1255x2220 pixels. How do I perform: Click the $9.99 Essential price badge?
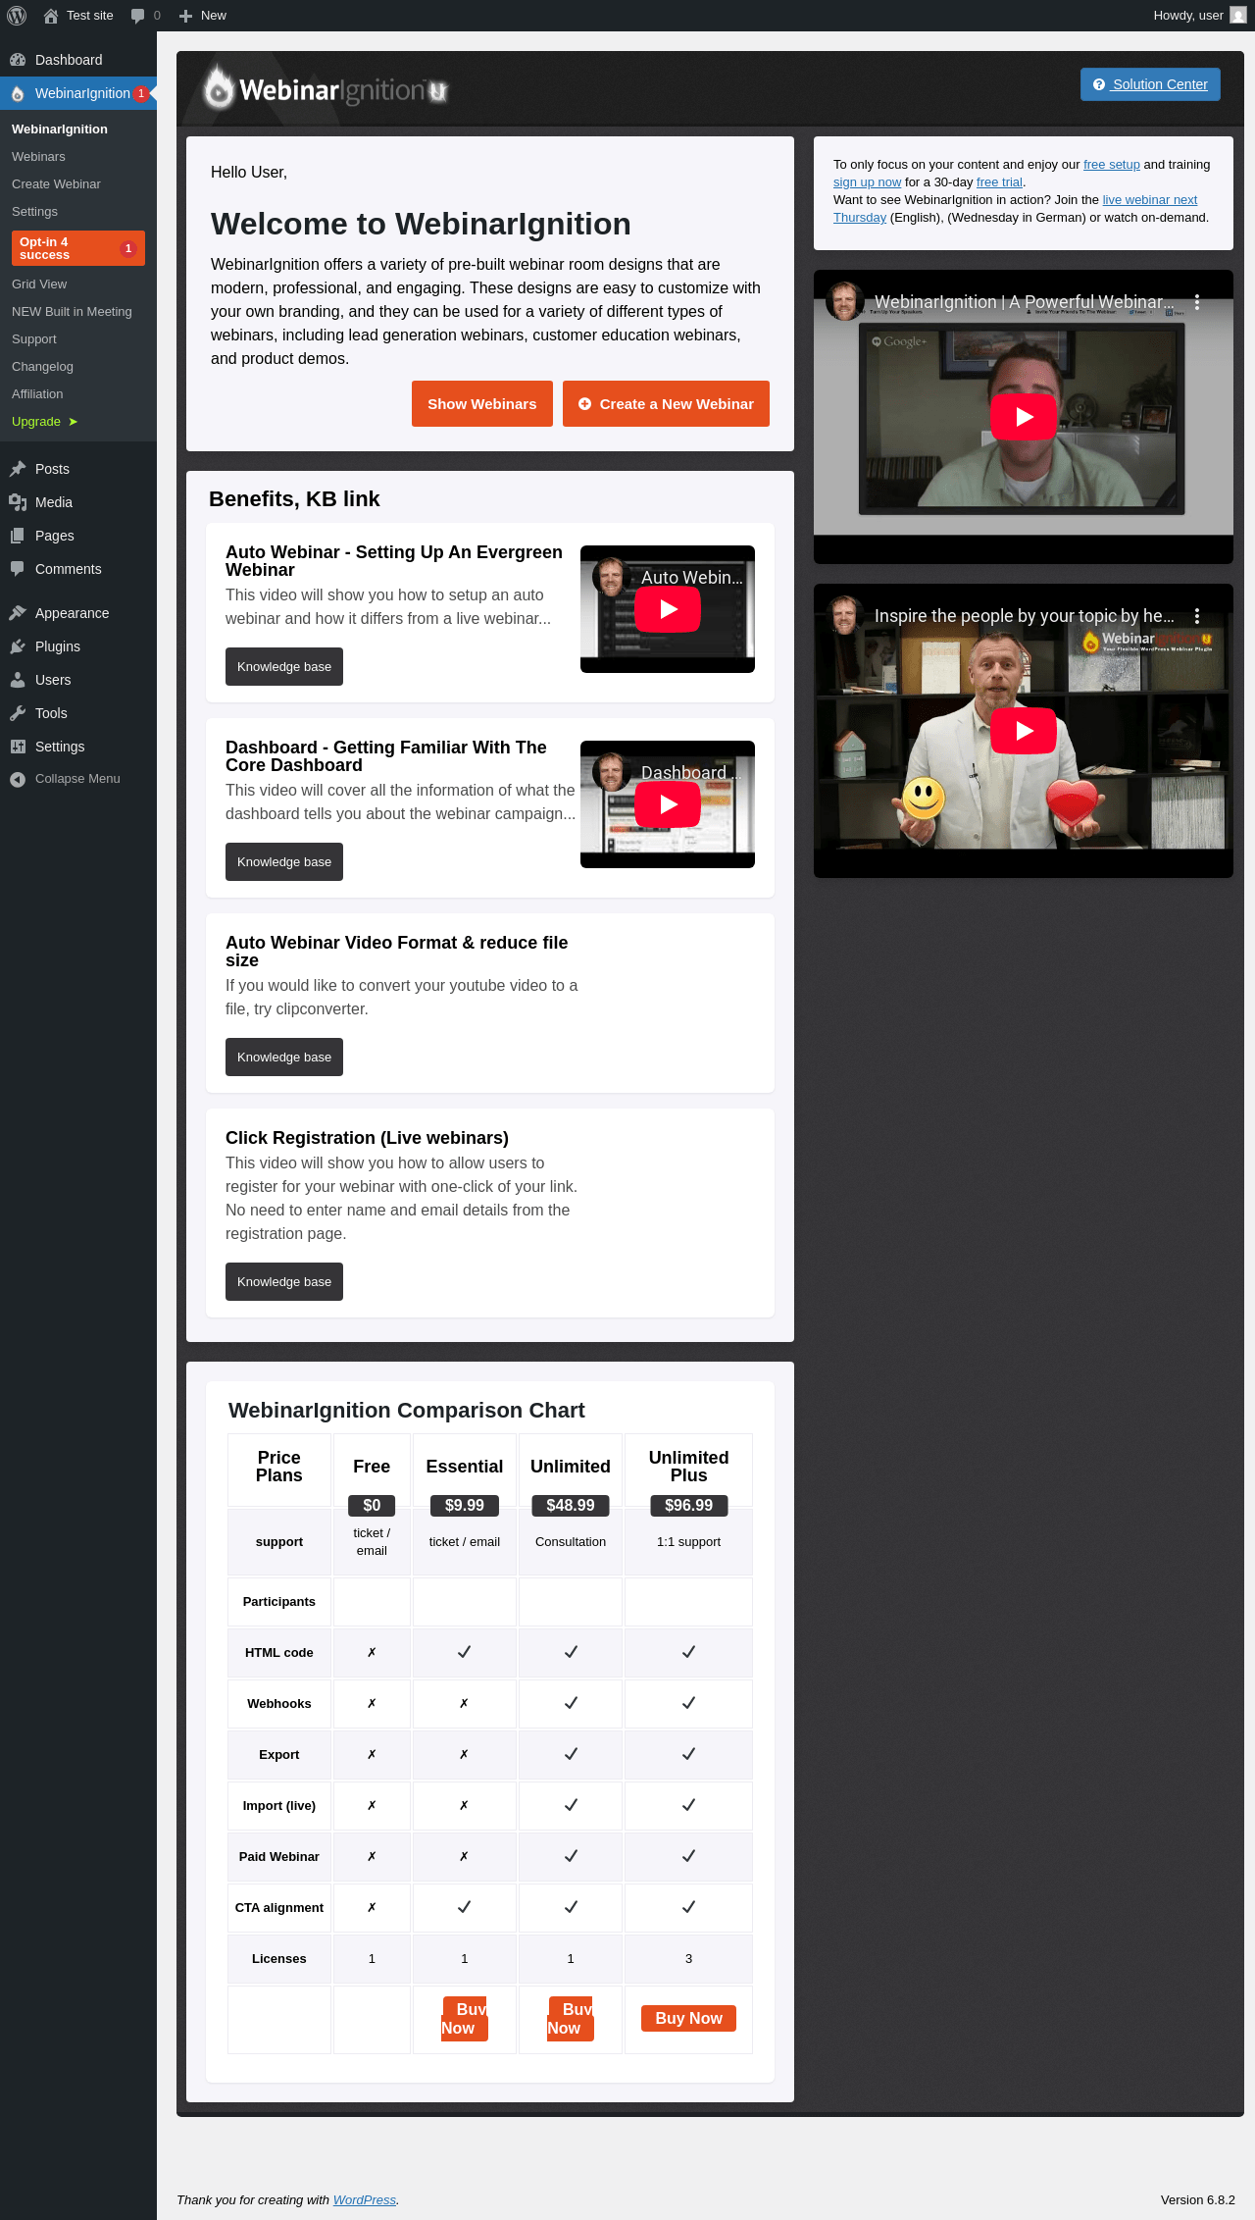click(x=465, y=1505)
